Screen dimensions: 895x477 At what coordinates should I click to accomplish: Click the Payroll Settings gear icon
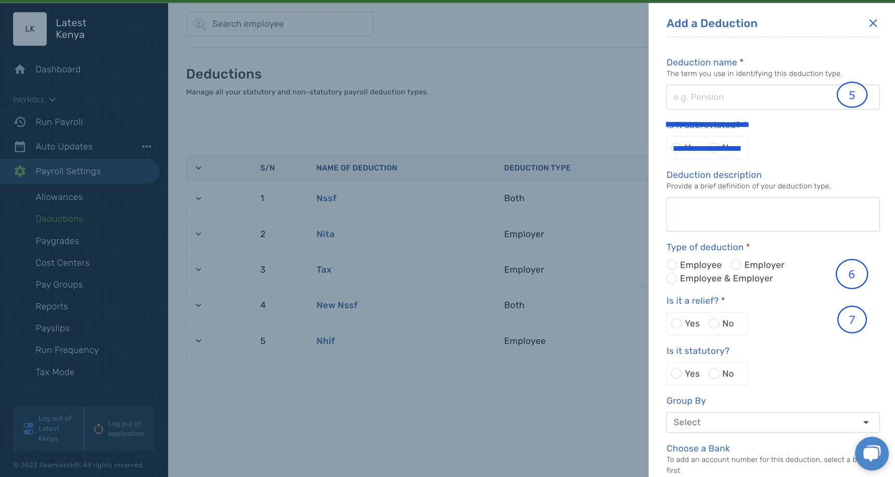click(x=20, y=171)
